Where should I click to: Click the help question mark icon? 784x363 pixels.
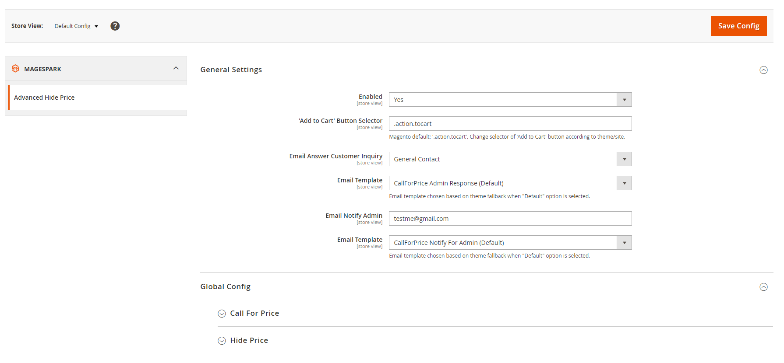coord(115,26)
